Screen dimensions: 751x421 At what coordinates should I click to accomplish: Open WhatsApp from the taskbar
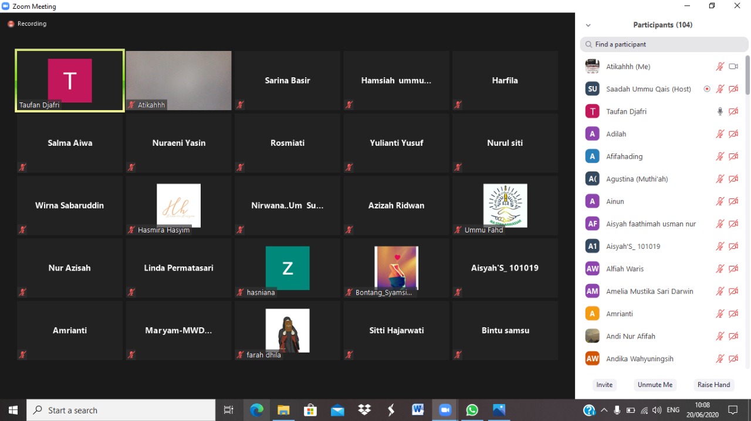coord(472,410)
